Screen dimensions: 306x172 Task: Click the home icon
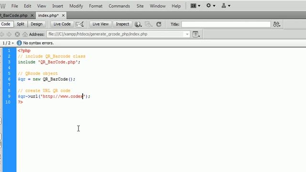coord(25,34)
